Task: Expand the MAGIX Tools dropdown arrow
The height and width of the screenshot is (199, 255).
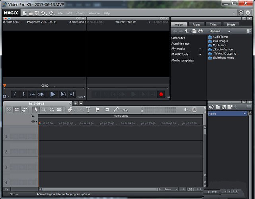Action: click(x=200, y=55)
